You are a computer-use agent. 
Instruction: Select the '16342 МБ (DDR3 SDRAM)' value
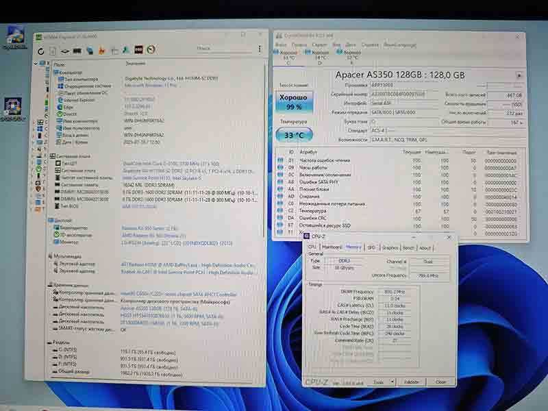click(149, 185)
